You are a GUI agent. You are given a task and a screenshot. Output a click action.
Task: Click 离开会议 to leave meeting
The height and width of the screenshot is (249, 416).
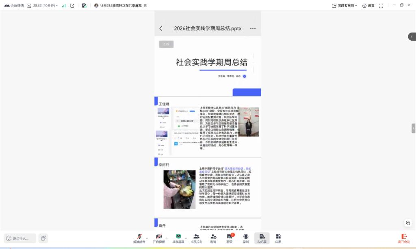[404, 238]
